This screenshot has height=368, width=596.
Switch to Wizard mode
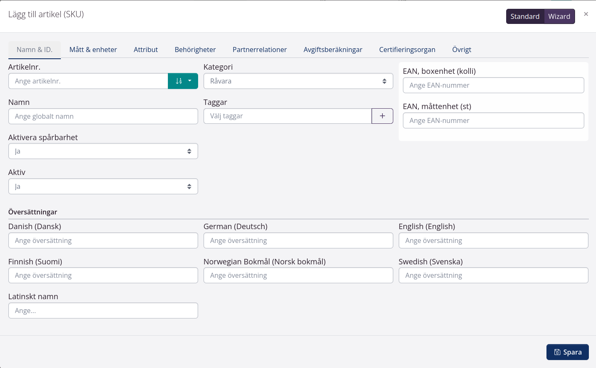coord(559,16)
